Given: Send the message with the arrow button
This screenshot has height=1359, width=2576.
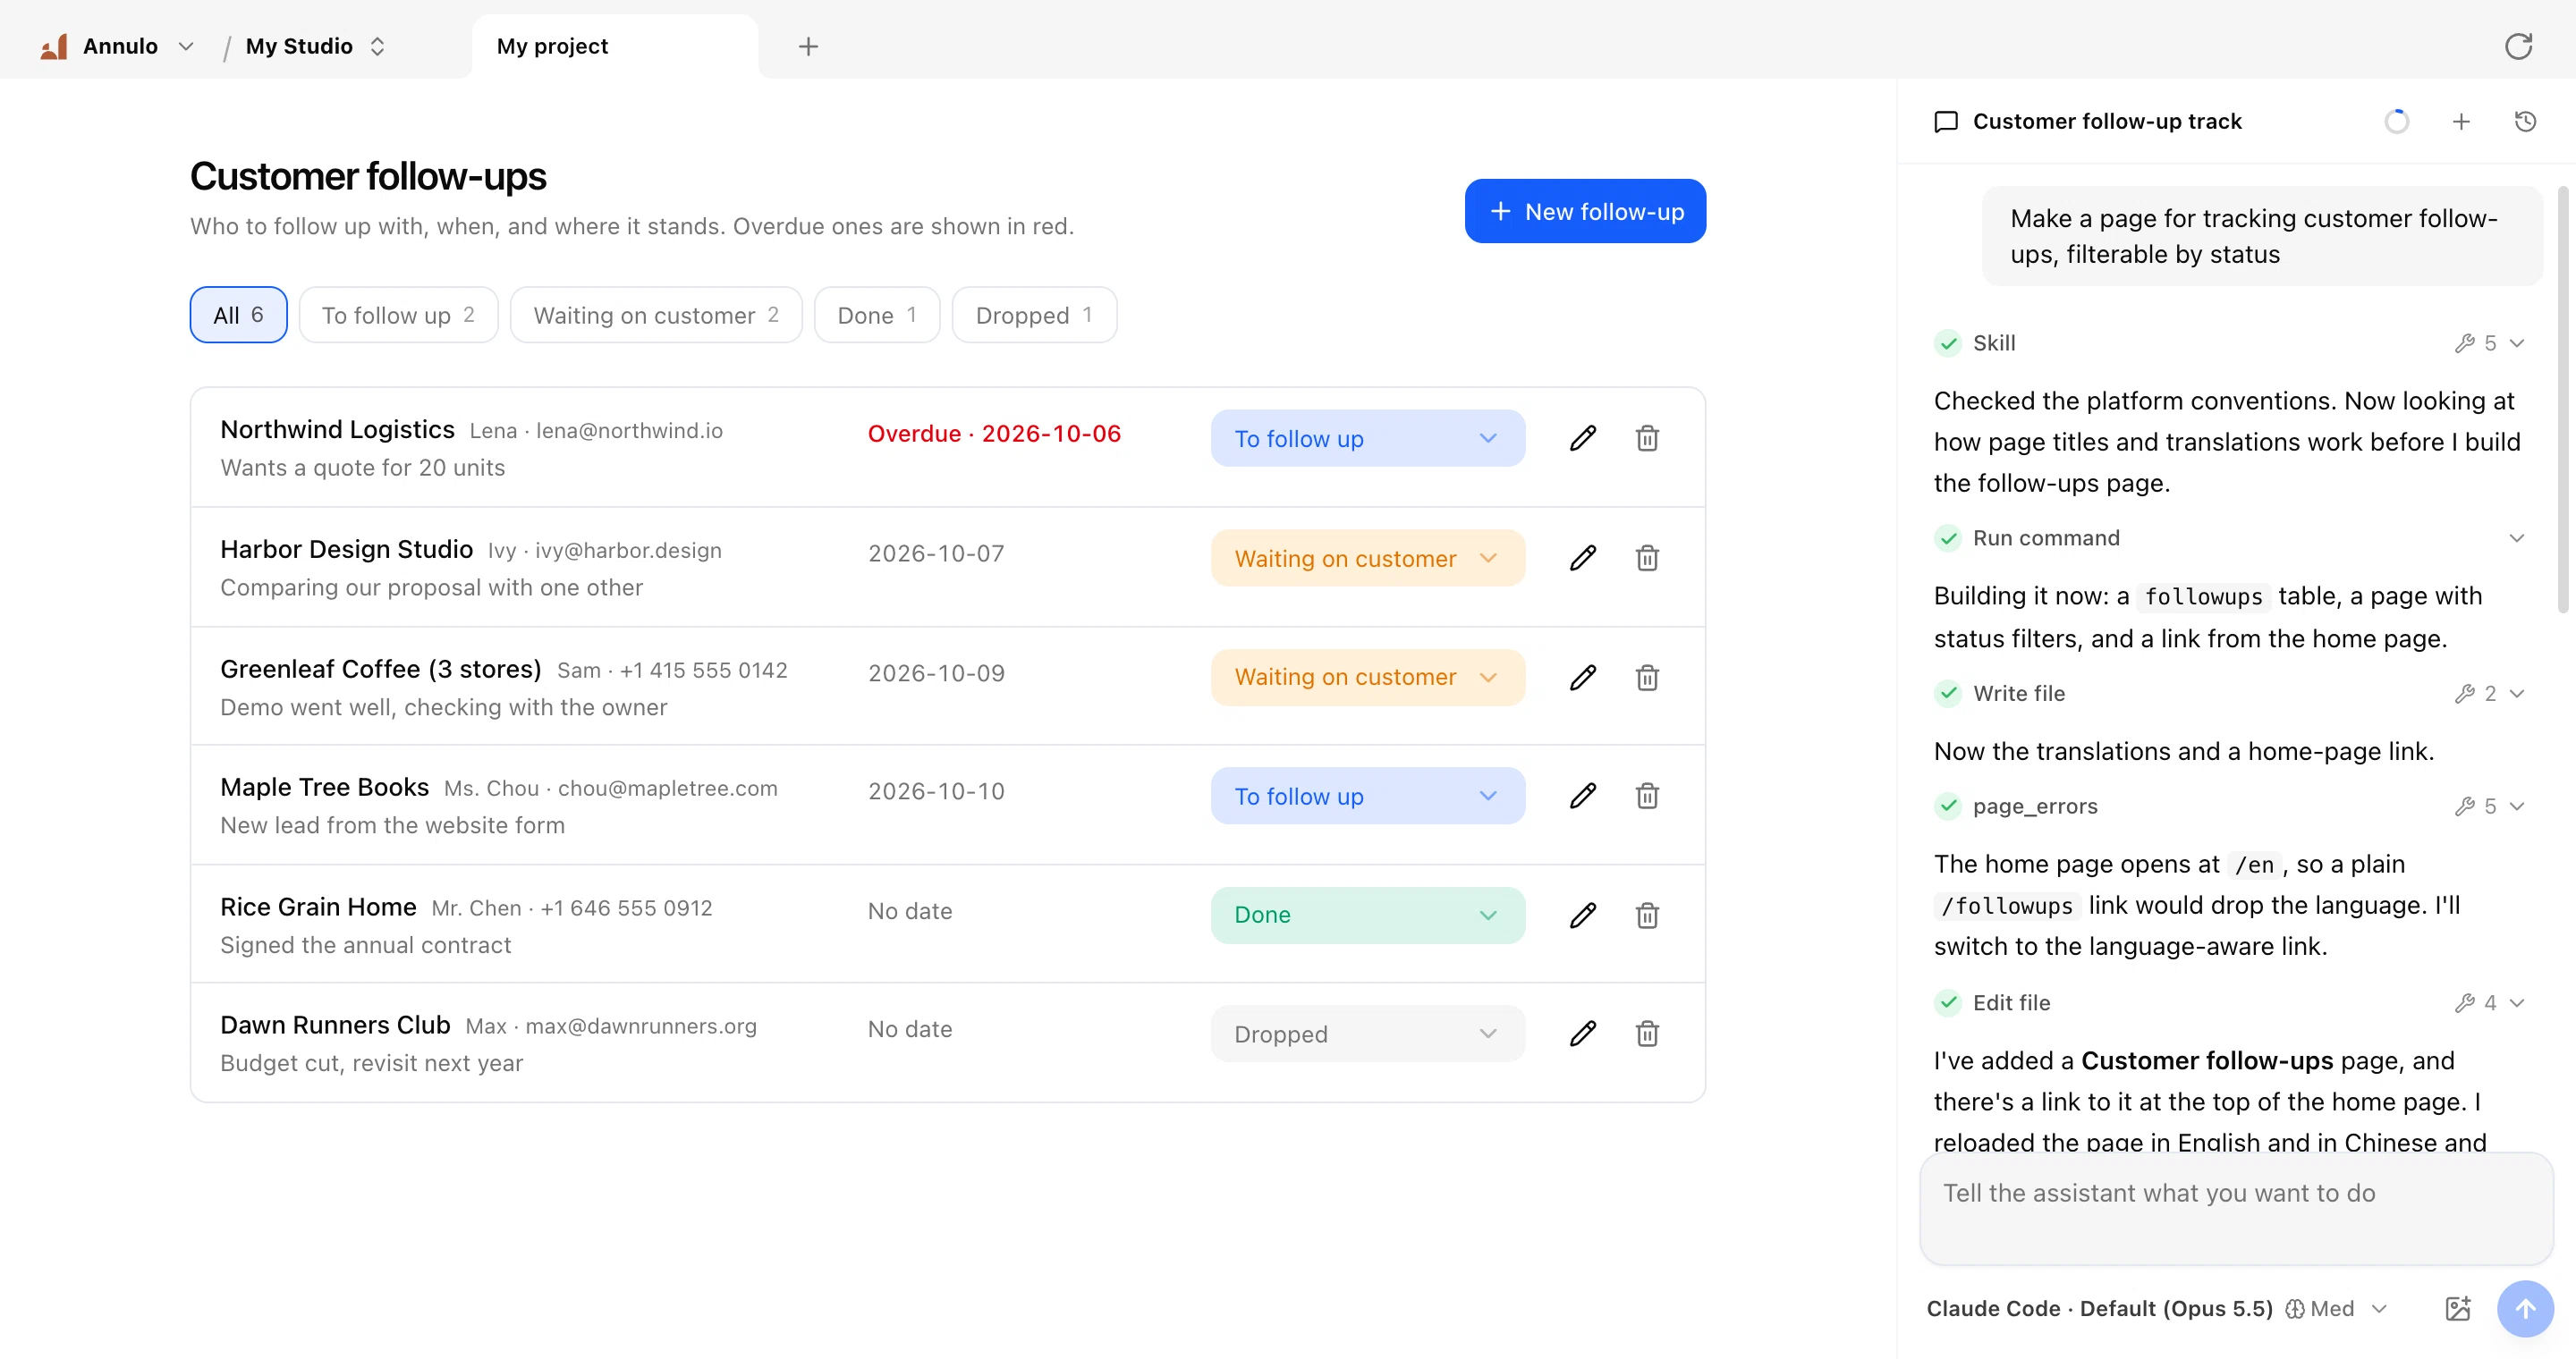Looking at the screenshot, I should 2525,1308.
